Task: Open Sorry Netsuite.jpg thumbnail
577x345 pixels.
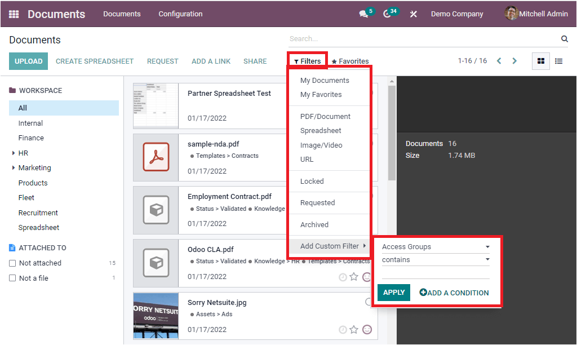Action: (156, 316)
